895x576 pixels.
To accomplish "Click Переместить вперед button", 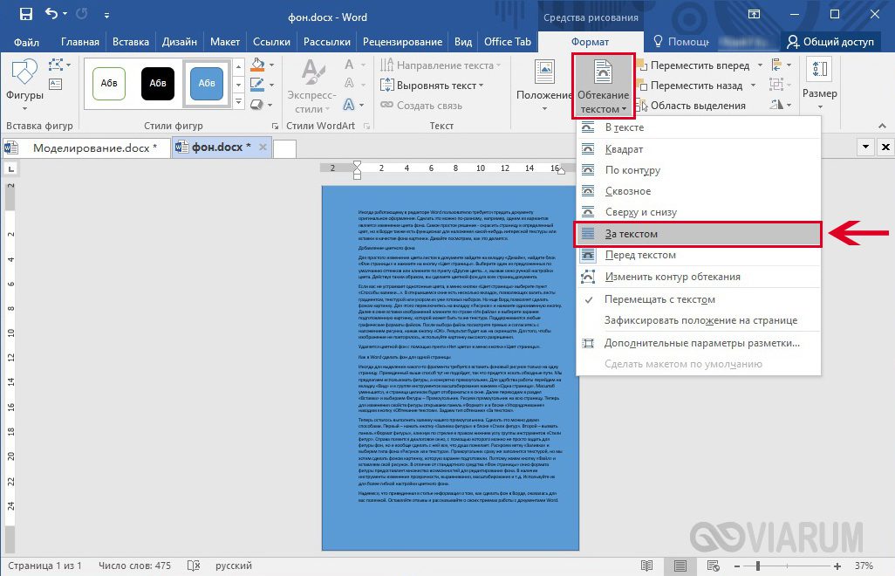I will tap(699, 65).
